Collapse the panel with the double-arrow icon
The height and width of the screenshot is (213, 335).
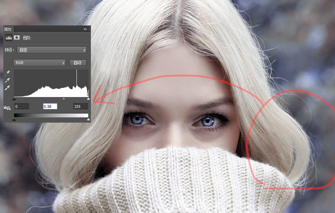point(85,29)
